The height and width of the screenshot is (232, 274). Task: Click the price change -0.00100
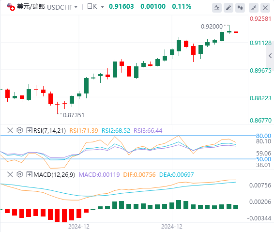(152, 7)
